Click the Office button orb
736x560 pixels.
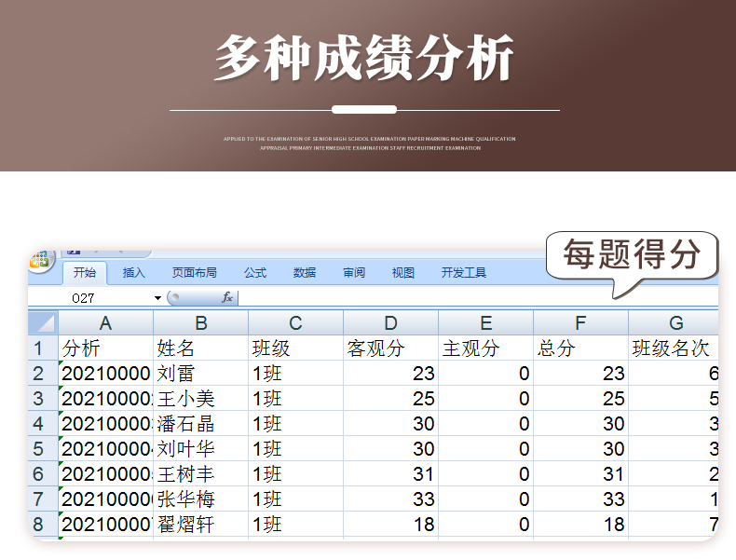coord(40,261)
